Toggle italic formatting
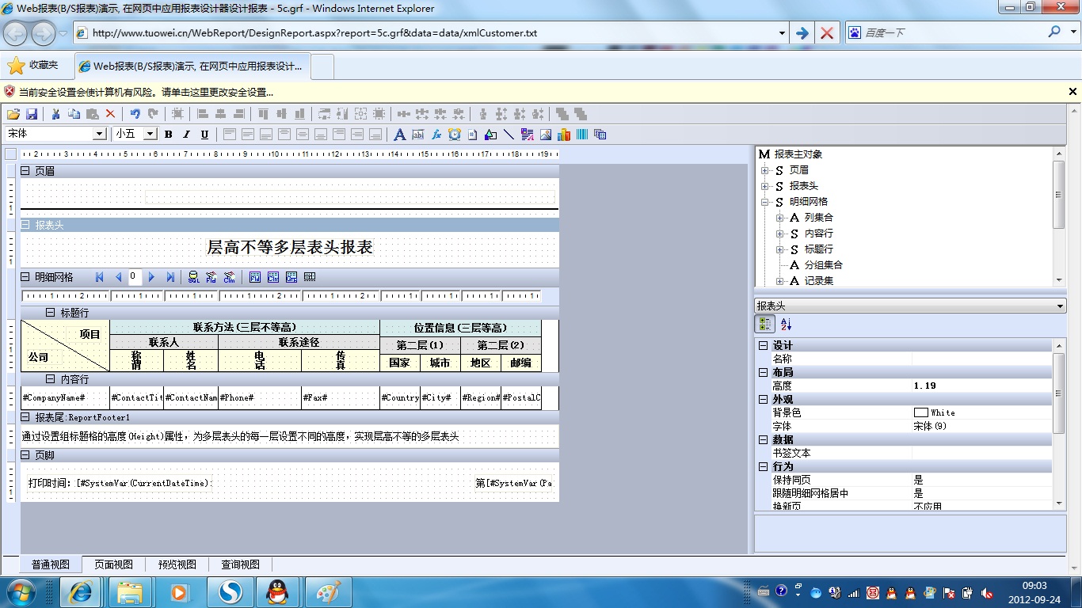Image resolution: width=1082 pixels, height=608 pixels. point(187,135)
